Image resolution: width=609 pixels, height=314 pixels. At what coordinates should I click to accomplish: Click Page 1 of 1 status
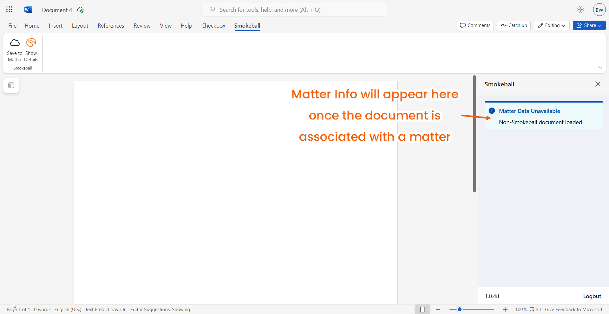tap(18, 309)
